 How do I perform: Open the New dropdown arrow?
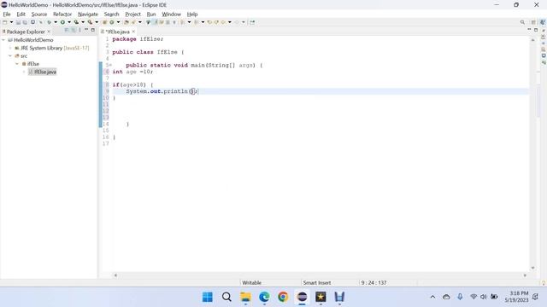(x=11, y=22)
